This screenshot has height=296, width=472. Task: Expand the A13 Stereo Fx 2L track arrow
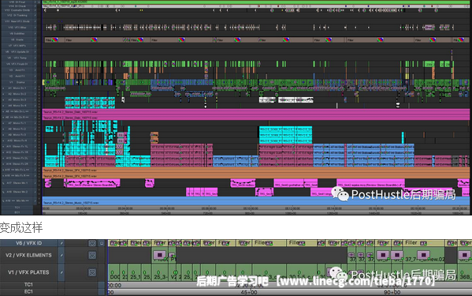tap(3, 158)
